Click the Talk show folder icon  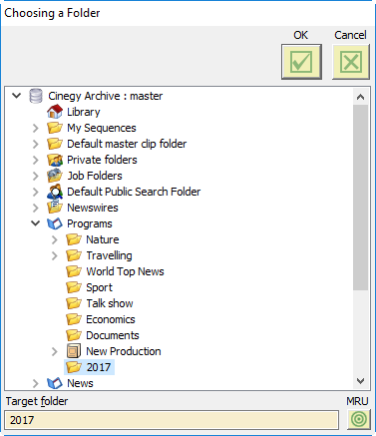pyautogui.click(x=74, y=303)
